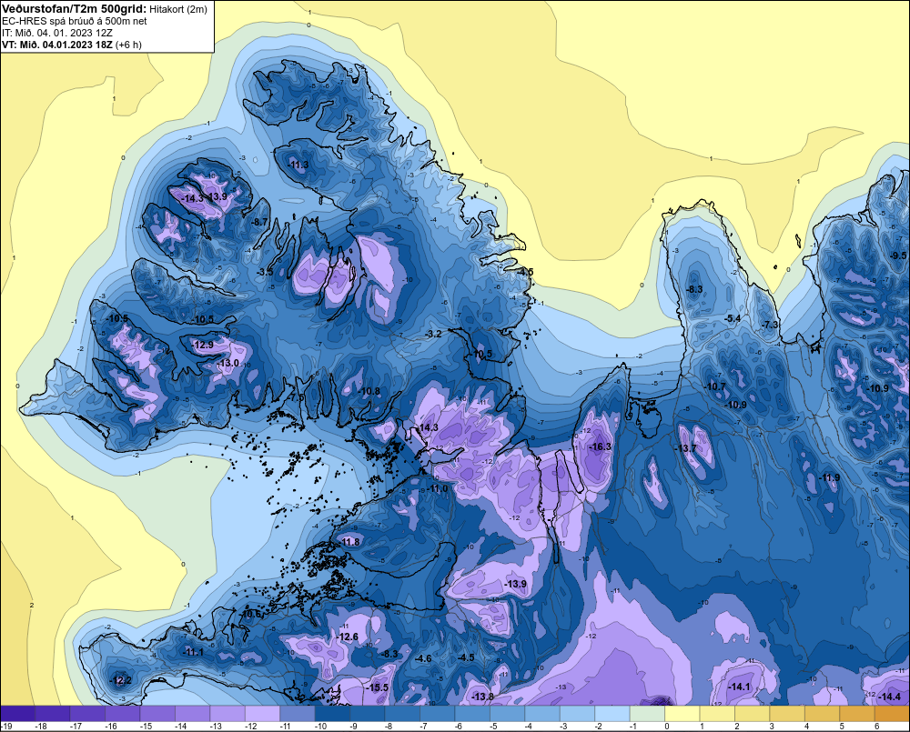
Task: Click the legend scale label '0'
Action: point(667,727)
